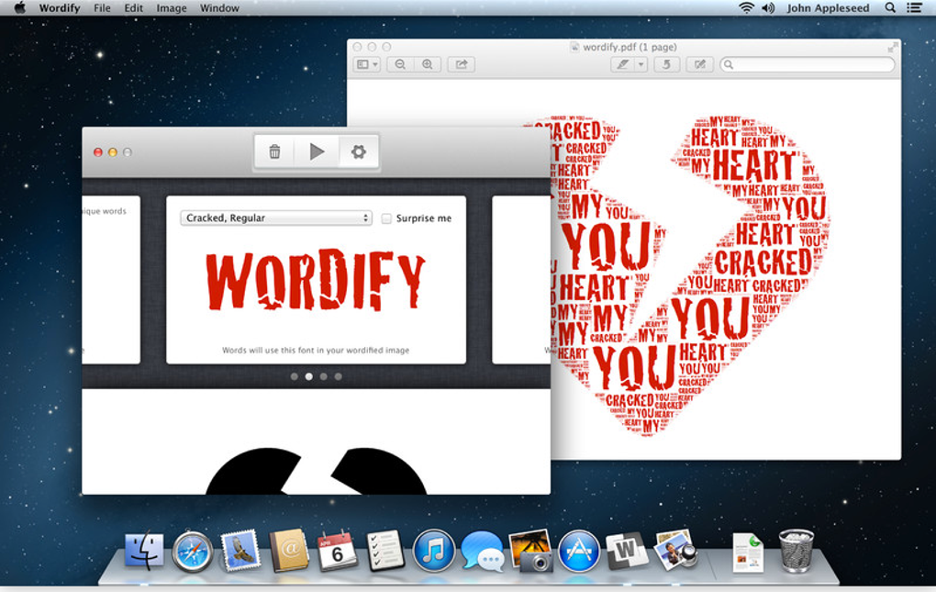Open Notification Center list icon
The image size is (936, 592).
pyautogui.click(x=914, y=7)
